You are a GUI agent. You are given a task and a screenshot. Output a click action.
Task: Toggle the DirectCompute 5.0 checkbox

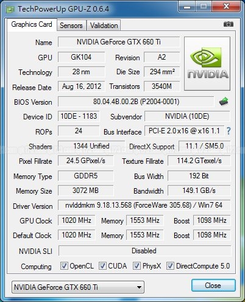[x=170, y=266]
